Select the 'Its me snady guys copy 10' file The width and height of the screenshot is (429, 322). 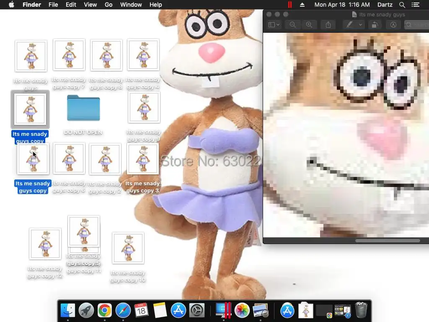click(128, 248)
